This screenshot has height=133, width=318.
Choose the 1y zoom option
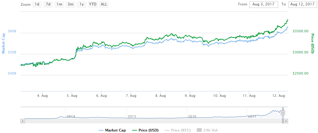click(x=82, y=4)
